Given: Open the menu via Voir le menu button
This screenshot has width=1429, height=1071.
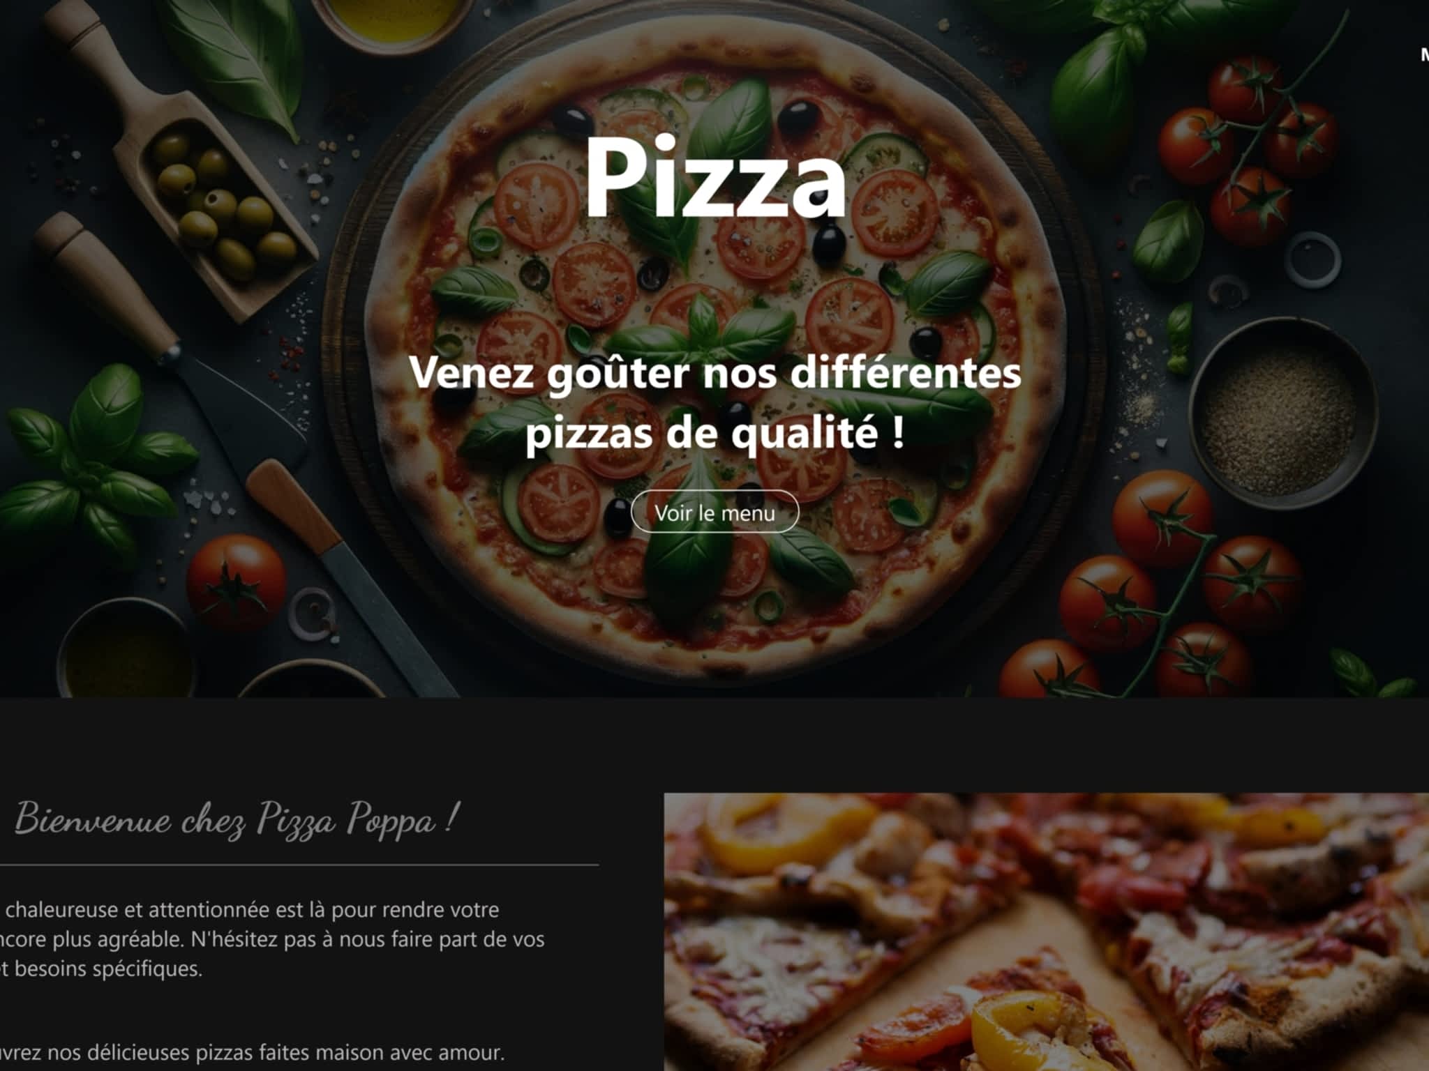Looking at the screenshot, I should click(714, 512).
